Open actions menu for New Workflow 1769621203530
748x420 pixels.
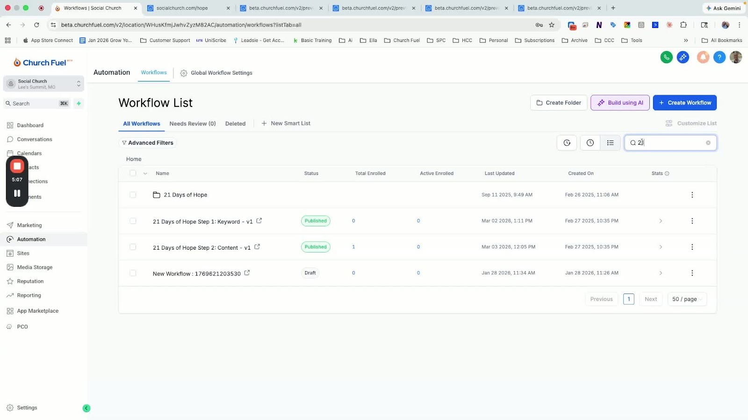692,273
